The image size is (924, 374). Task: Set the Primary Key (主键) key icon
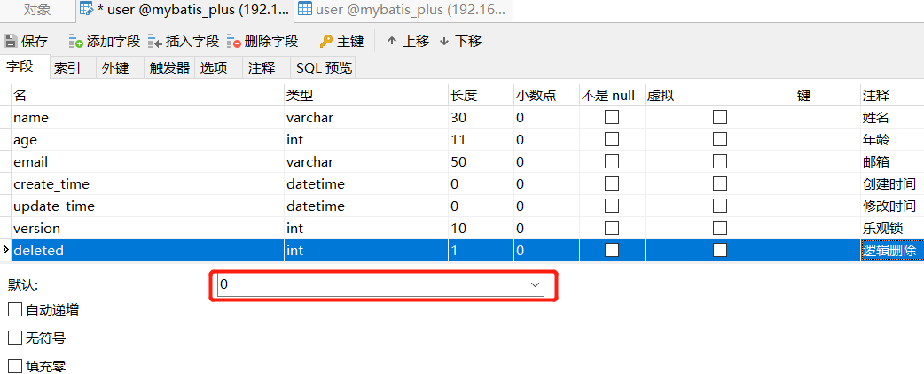click(x=325, y=42)
